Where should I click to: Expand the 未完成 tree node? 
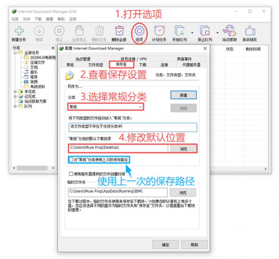coord(15,92)
